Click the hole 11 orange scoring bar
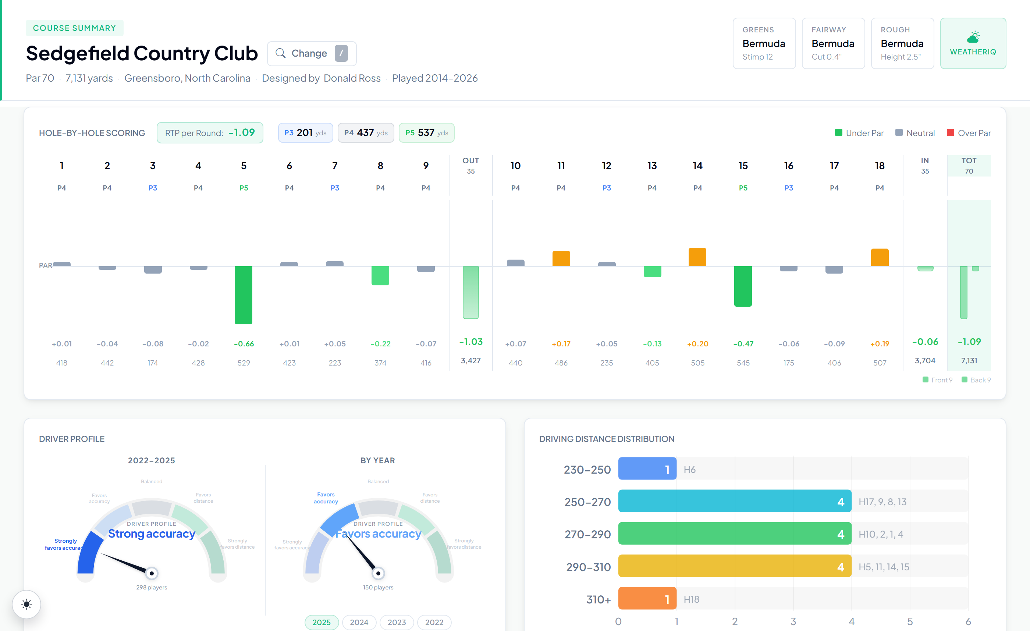Image resolution: width=1030 pixels, height=631 pixels. pos(561,258)
